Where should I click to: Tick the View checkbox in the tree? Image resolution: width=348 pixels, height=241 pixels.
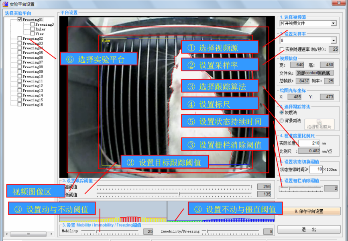point(33,34)
